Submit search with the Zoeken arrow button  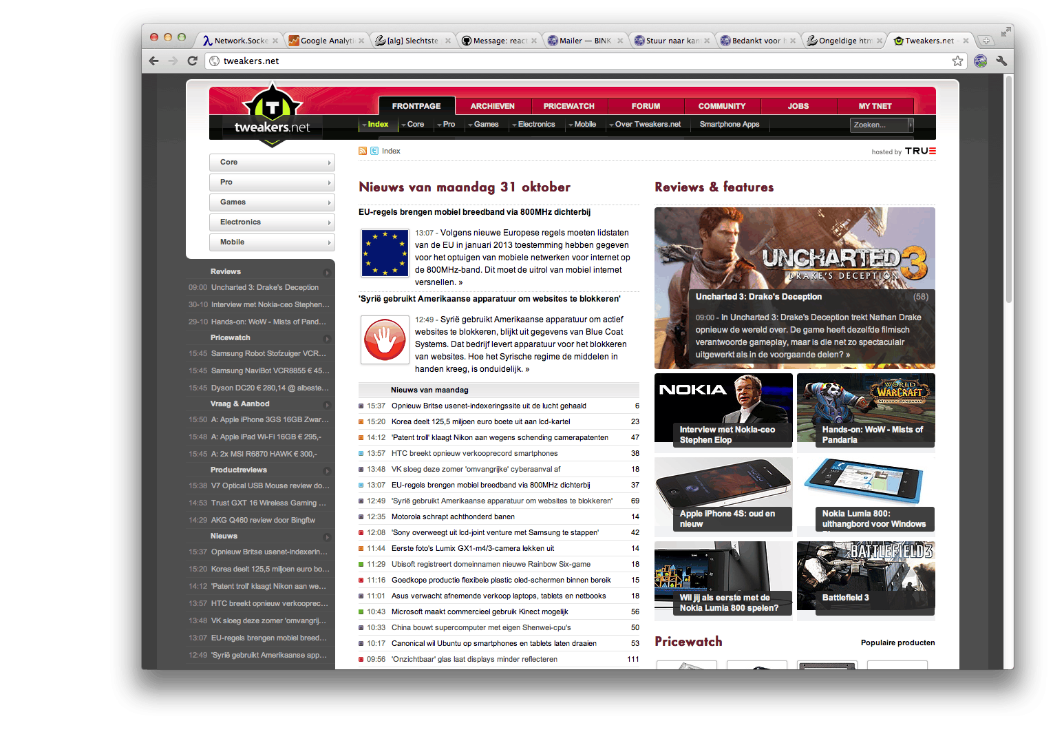click(x=911, y=125)
